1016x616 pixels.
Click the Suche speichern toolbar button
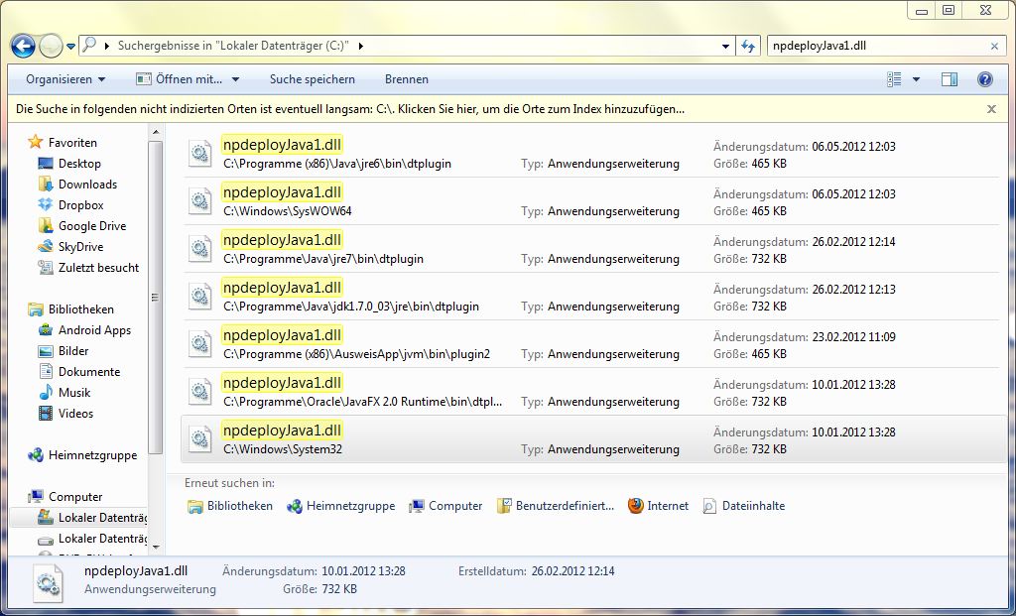click(312, 79)
